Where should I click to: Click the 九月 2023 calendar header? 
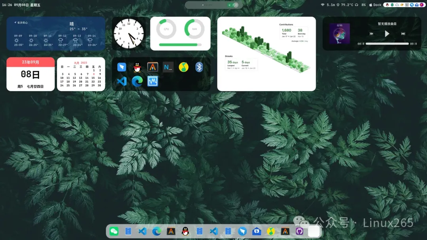click(x=81, y=63)
